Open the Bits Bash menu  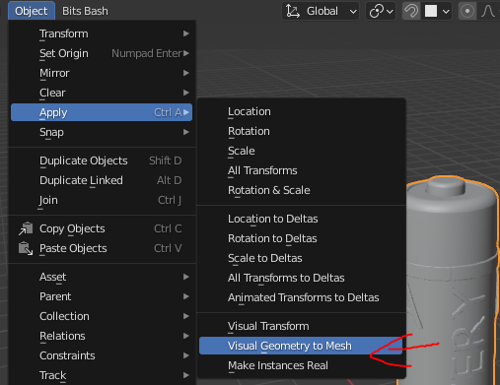click(x=85, y=11)
